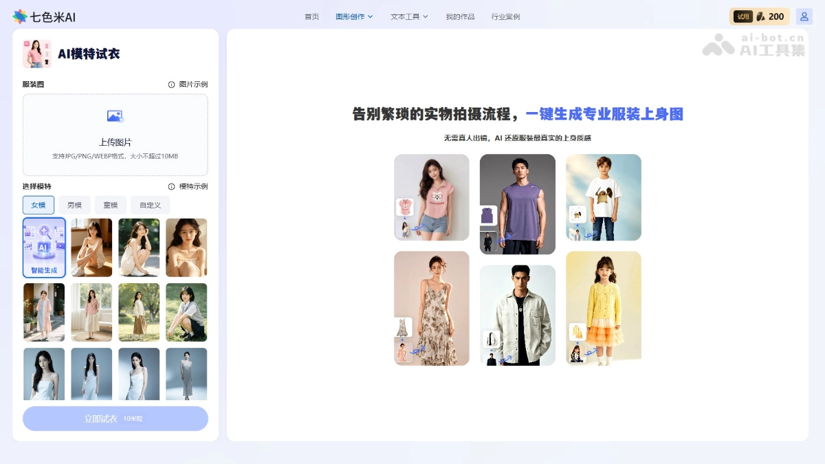This screenshot has width=825, height=464.
Task: Go to 我的作品 page
Action: [x=460, y=16]
